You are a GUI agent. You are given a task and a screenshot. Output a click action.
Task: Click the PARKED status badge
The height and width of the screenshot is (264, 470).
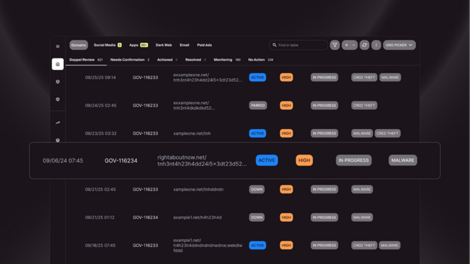click(257, 106)
